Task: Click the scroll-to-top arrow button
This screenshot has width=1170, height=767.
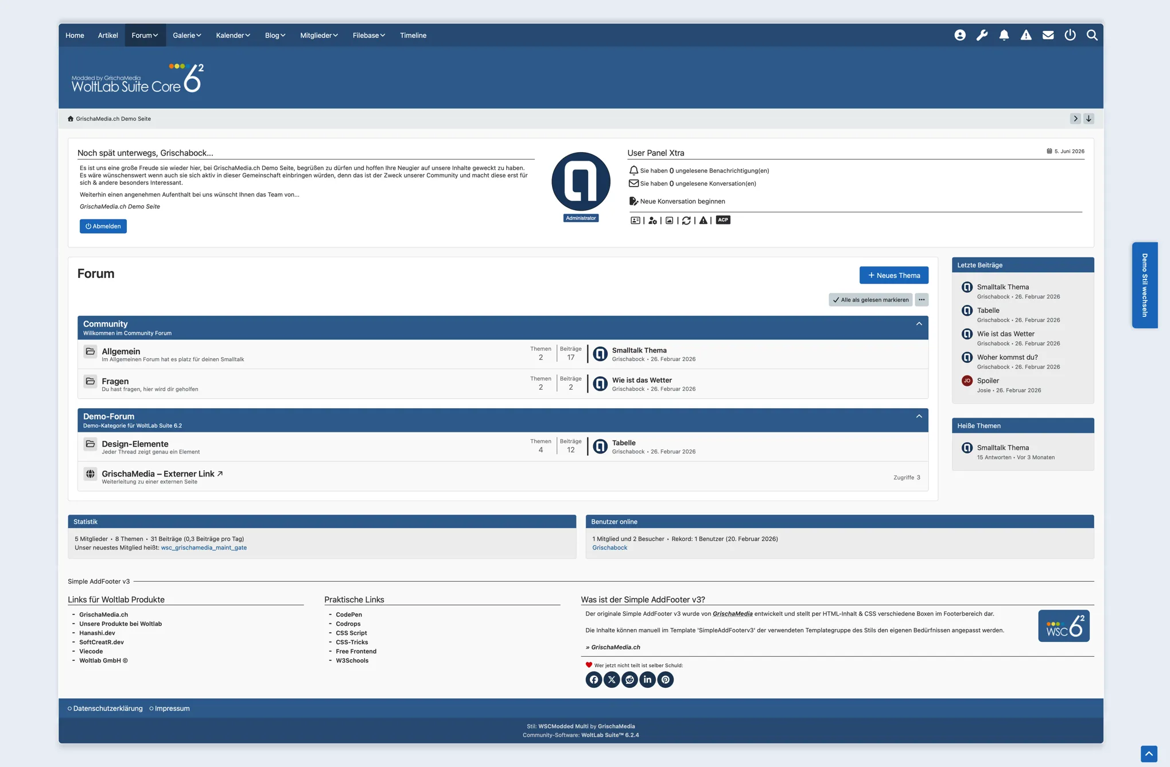Action: pyautogui.click(x=1149, y=754)
